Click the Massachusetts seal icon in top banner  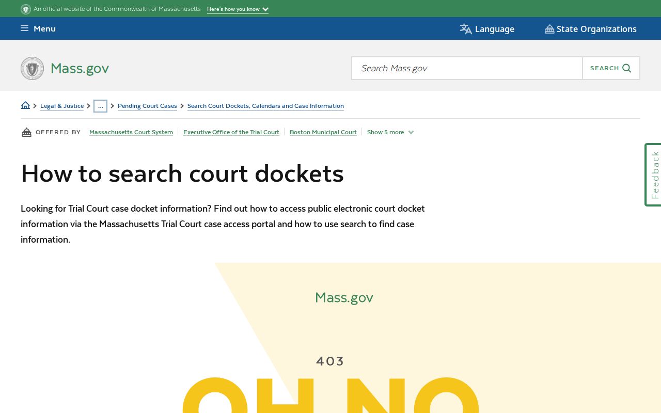point(26,9)
